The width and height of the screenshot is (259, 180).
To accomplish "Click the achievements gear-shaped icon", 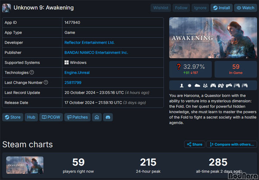I will pyautogui.click(x=190, y=86).
